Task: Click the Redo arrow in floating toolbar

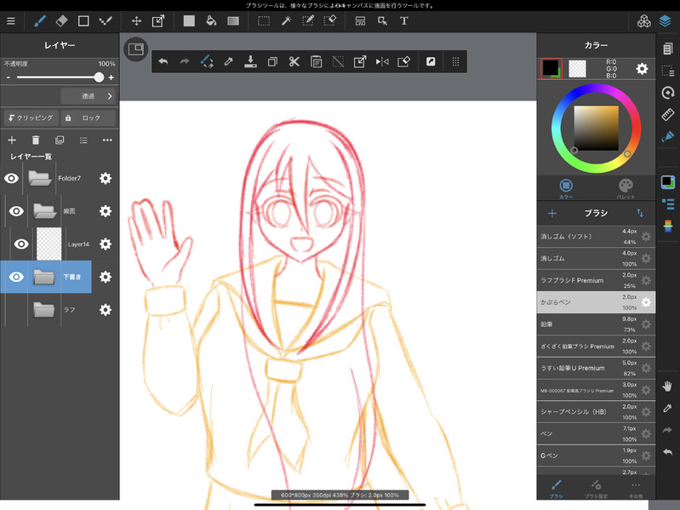Action: (x=185, y=61)
